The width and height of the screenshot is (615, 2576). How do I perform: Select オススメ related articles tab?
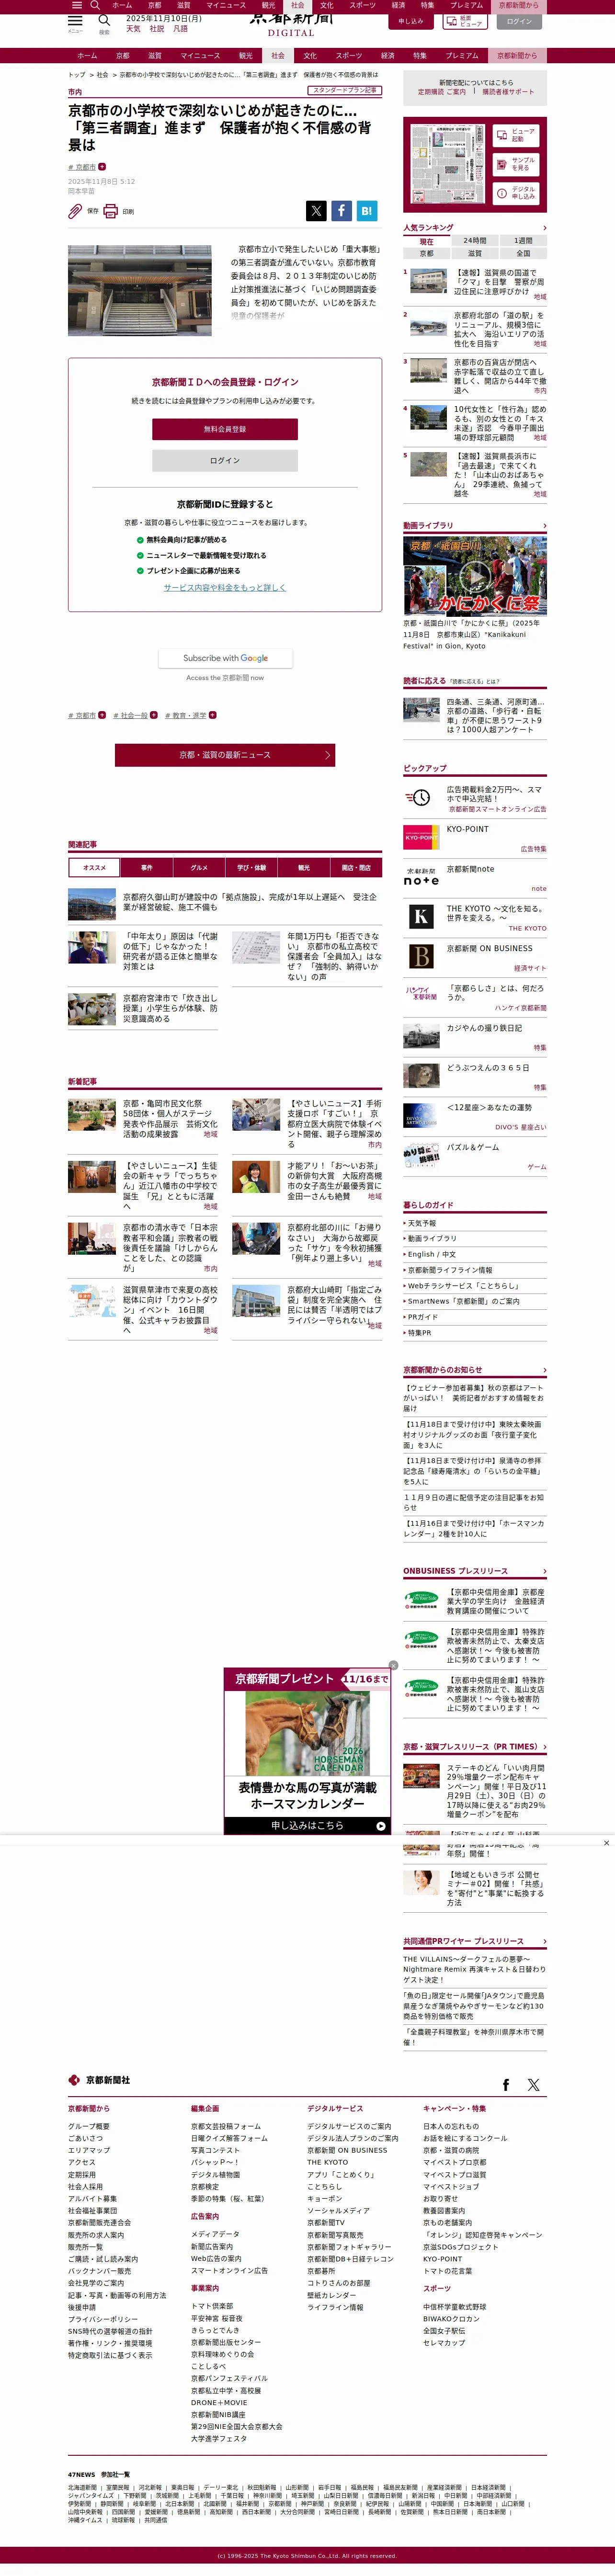tap(94, 867)
